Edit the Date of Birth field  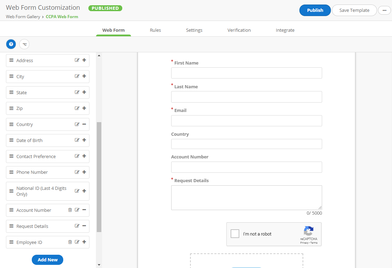tap(77, 140)
